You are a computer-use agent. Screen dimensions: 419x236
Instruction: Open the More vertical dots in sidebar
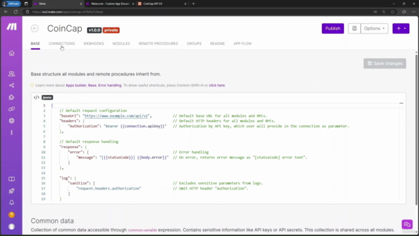tap(12, 132)
